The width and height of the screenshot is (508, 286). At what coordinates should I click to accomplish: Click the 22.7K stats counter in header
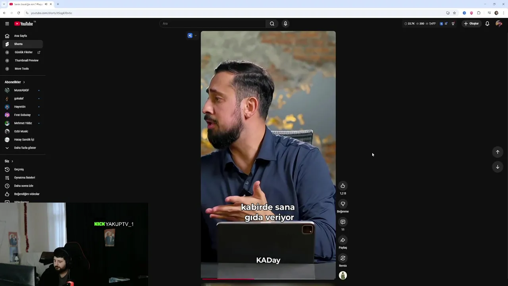click(x=410, y=23)
